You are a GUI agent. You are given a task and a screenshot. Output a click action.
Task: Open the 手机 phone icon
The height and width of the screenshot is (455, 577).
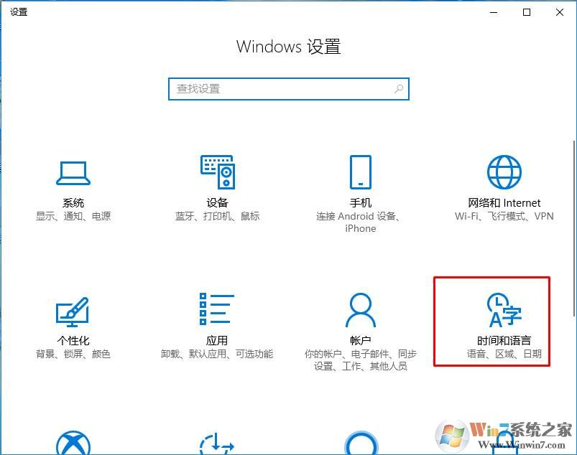click(360, 172)
